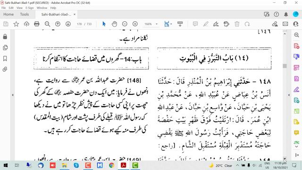The height and width of the screenshot is (170, 302).
Task: Send file by email envelope icon
Action: coord(285,24)
